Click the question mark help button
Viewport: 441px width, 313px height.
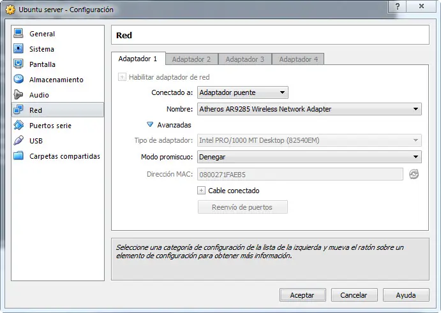pos(397,6)
